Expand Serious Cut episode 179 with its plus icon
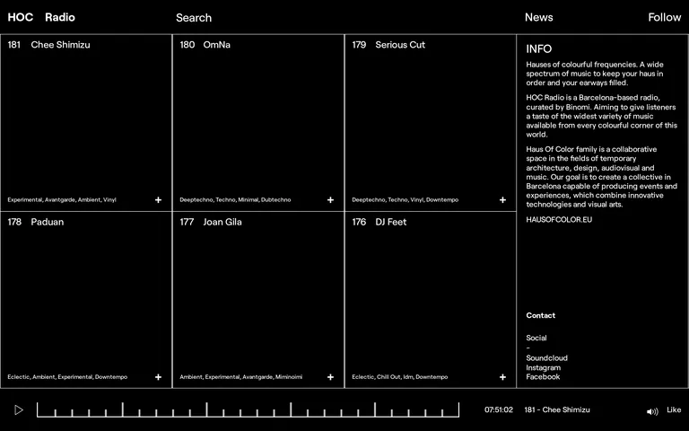This screenshot has height=431, width=689. (x=502, y=200)
